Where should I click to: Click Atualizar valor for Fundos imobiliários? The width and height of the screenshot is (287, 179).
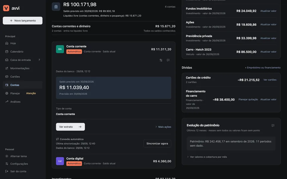click(268, 11)
